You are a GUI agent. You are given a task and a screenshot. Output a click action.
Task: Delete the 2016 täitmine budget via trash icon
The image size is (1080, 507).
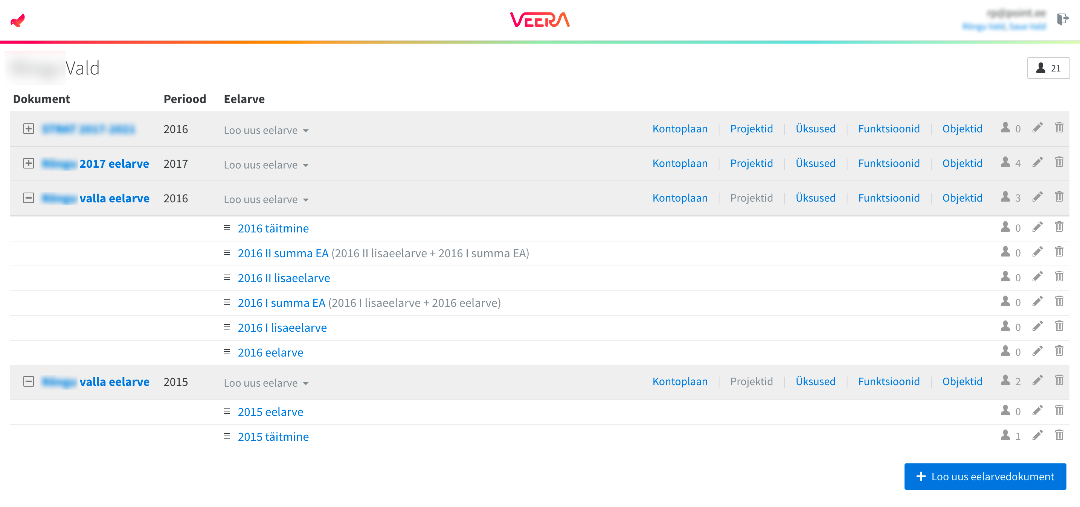(x=1059, y=227)
